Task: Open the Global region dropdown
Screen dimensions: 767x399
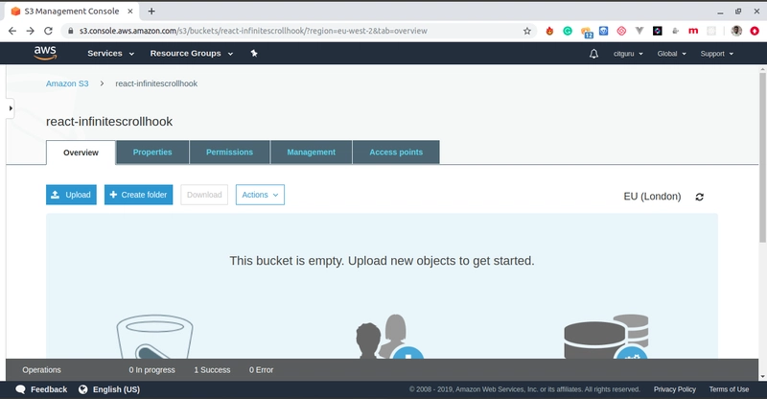Action: (x=672, y=54)
